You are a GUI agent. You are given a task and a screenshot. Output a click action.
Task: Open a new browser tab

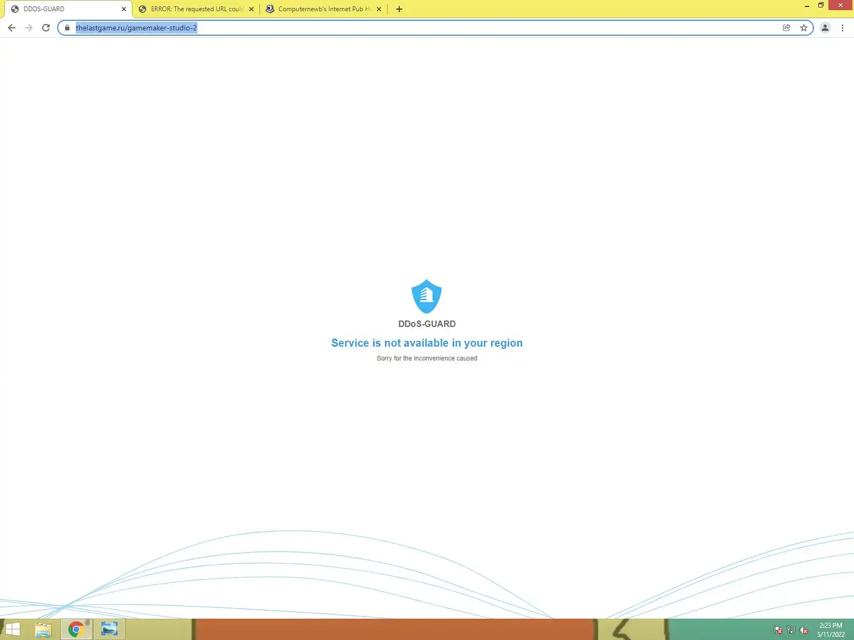399,9
